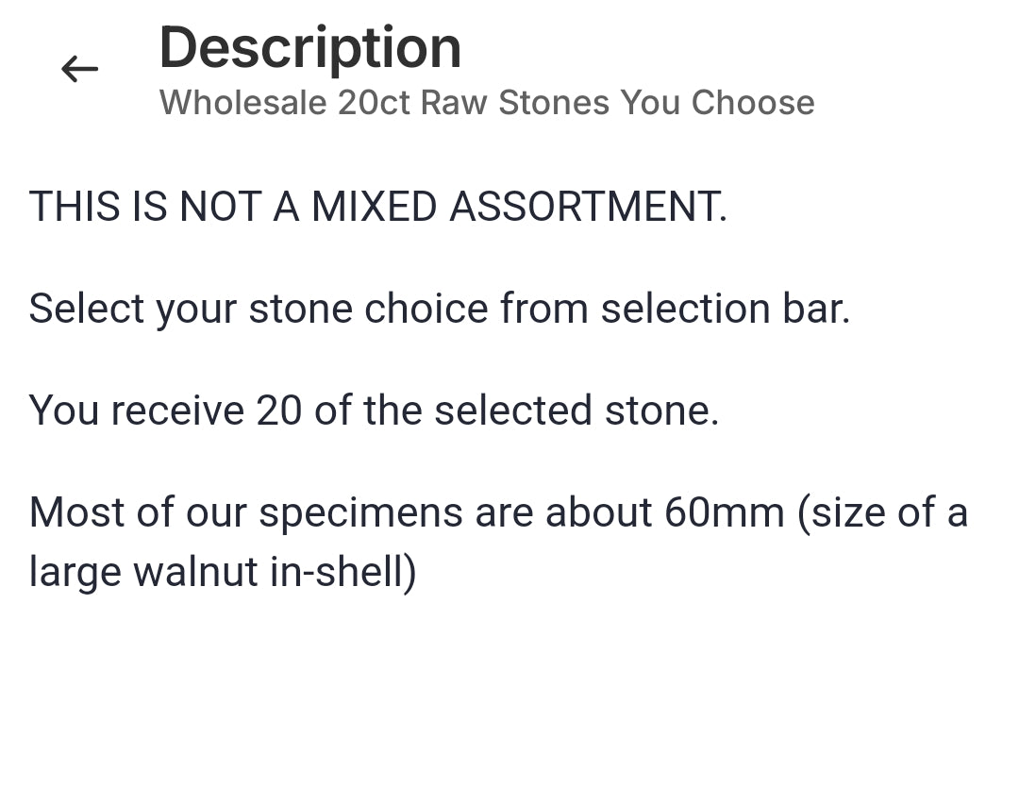Click the word 'ASSORTMENT.'
Image resolution: width=1019 pixels, height=788 pixels.
click(x=588, y=207)
